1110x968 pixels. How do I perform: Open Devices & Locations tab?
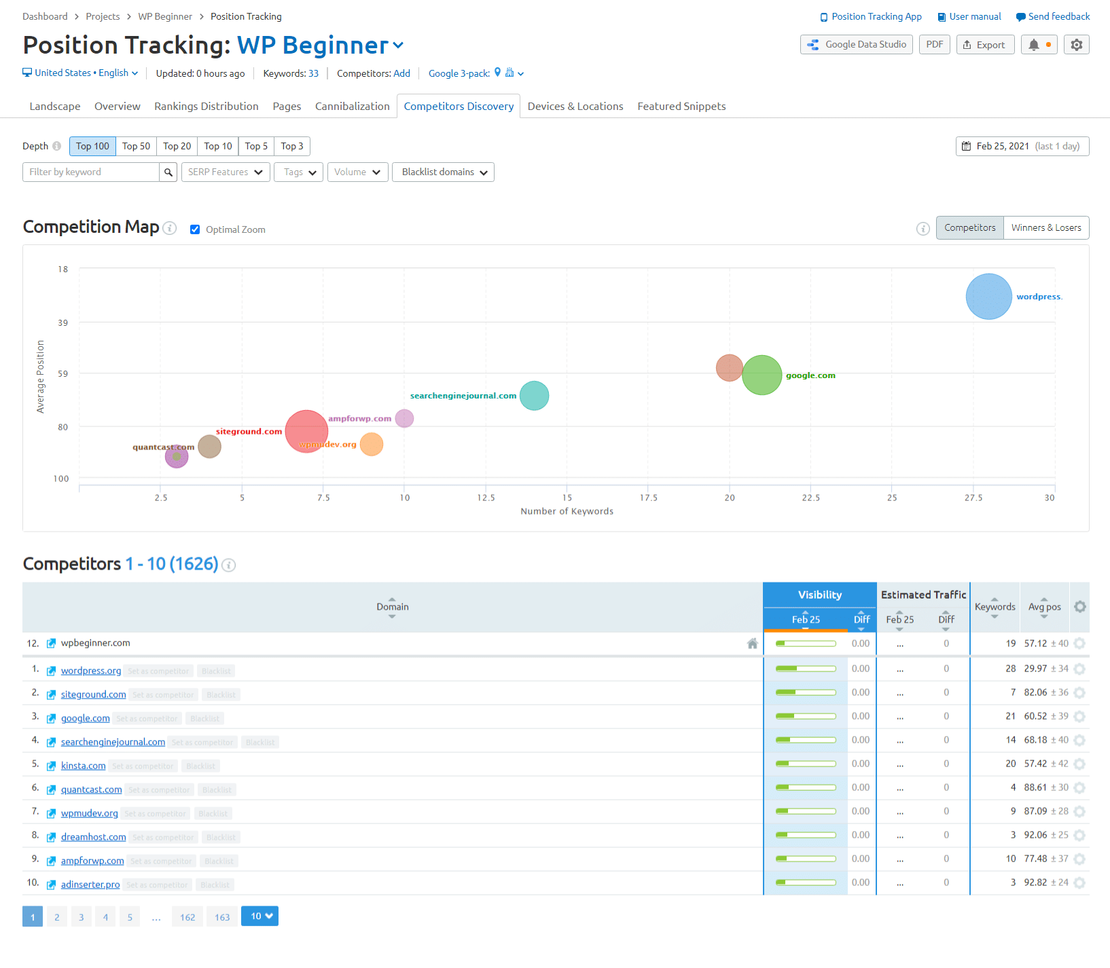click(575, 107)
